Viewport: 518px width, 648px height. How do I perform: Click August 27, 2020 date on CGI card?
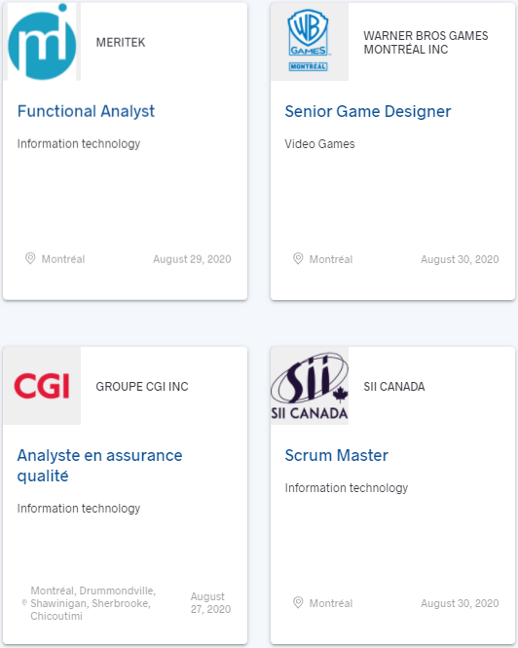click(210, 602)
